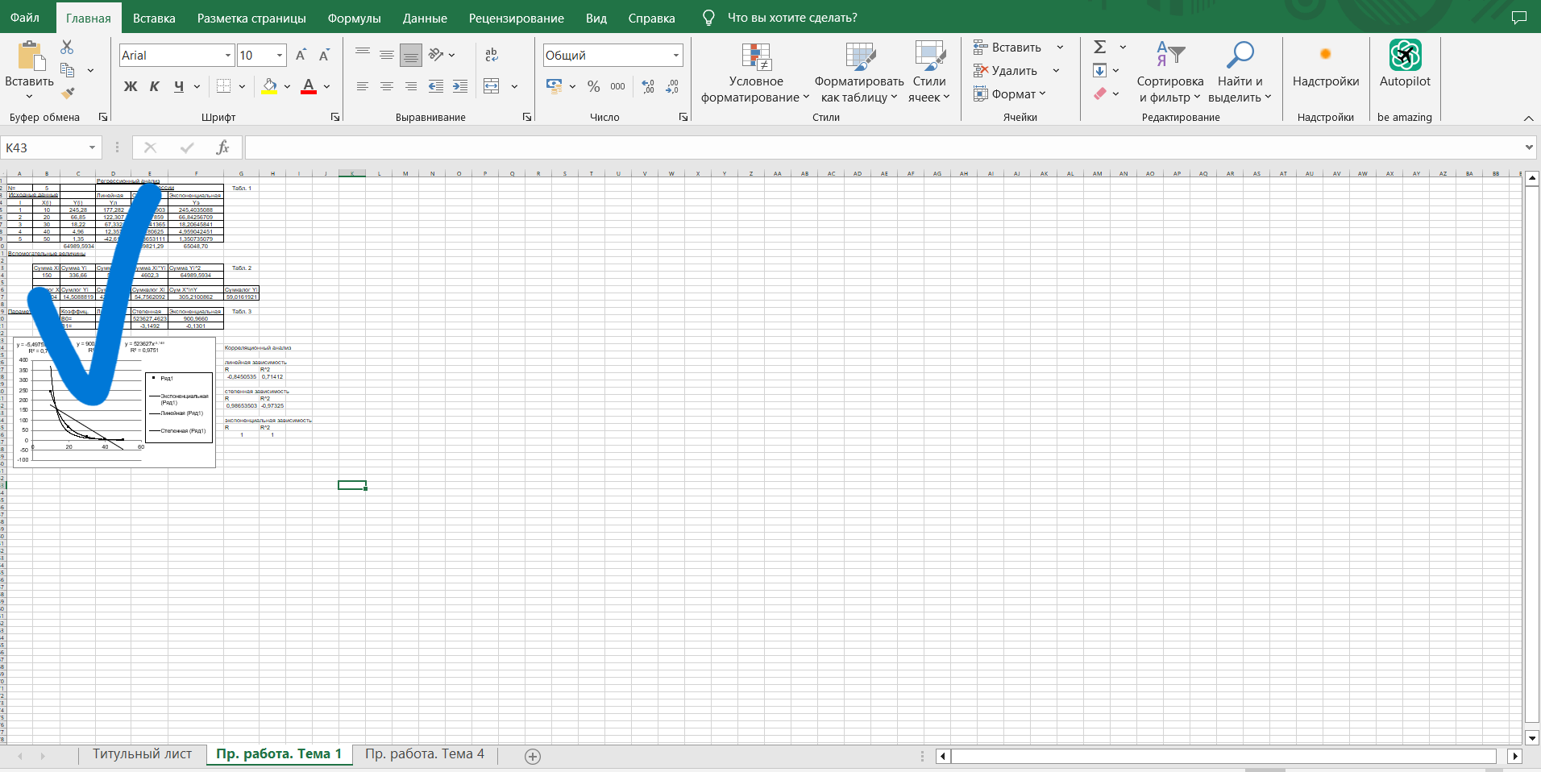Open the Титульный лист sheet tab

click(142, 754)
